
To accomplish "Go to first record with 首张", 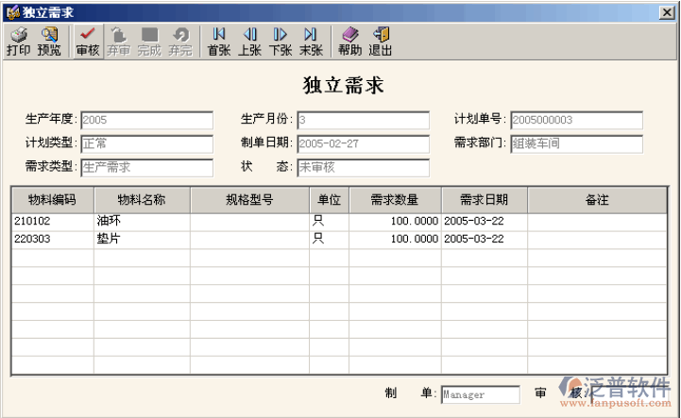I will coord(218,41).
